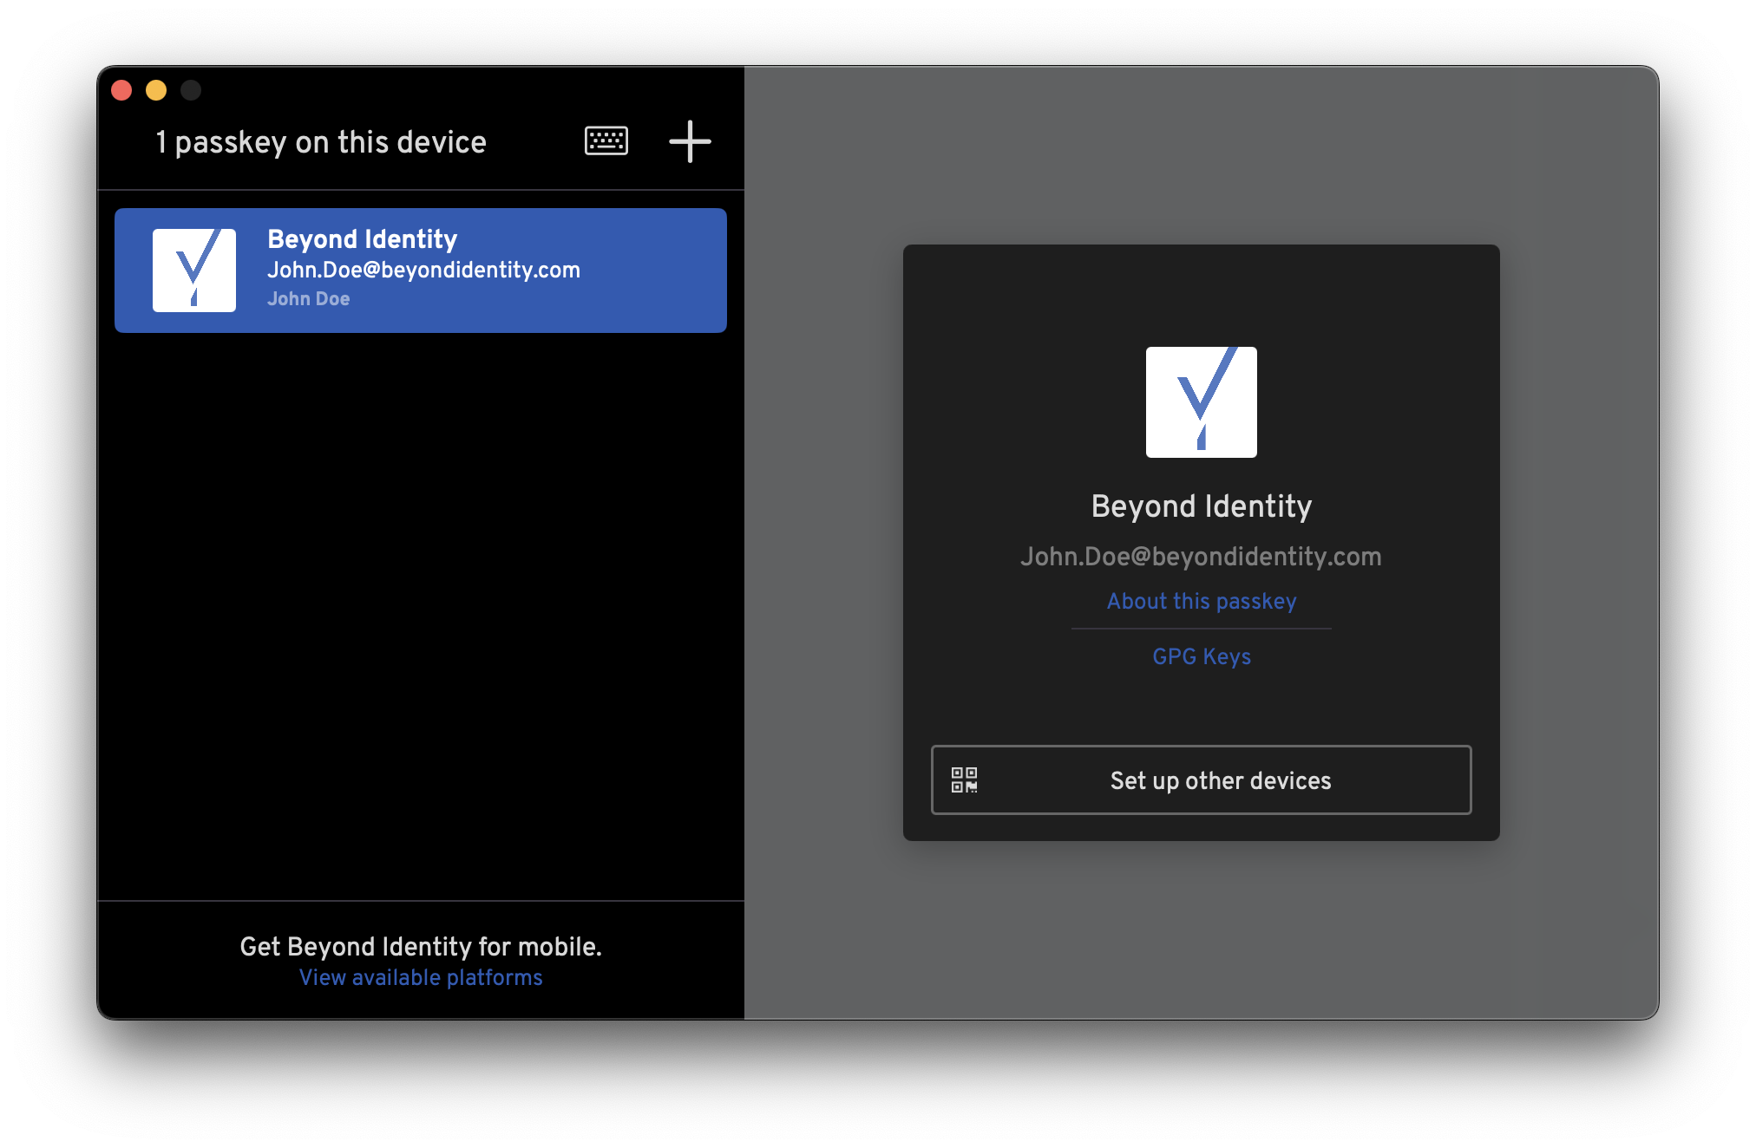Click the add passkey plus icon
The height and width of the screenshot is (1148, 1756).
click(x=690, y=140)
